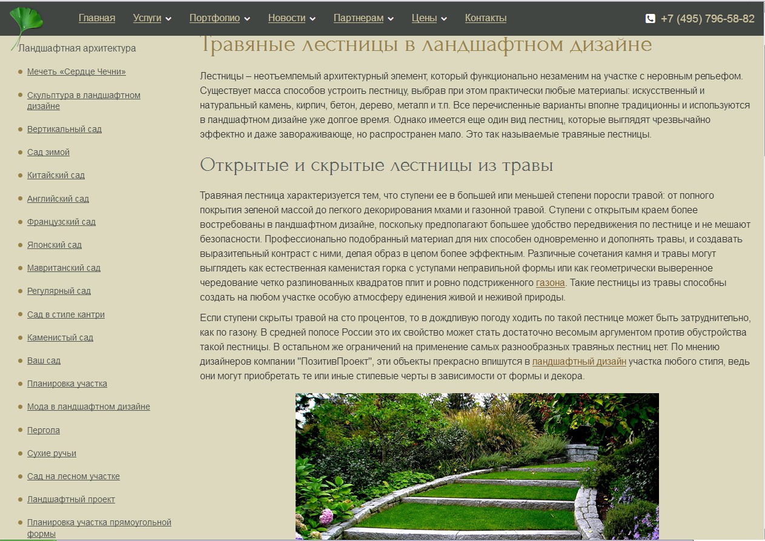Click the Ландшафтная архитектура sidebar heading
Image resolution: width=765 pixels, height=541 pixels.
(x=77, y=48)
